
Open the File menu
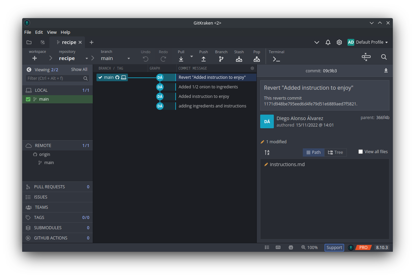(28, 32)
